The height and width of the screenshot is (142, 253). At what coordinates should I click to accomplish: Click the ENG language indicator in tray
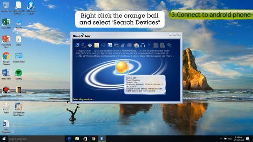[x=230, y=138]
